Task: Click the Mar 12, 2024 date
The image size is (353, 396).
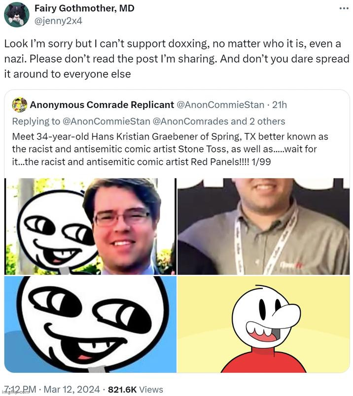Action: (71, 389)
